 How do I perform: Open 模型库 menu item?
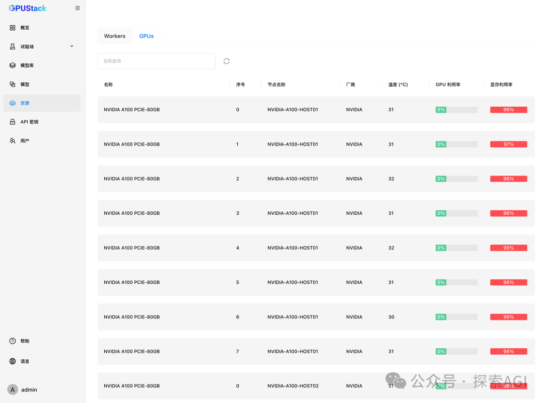point(42,65)
